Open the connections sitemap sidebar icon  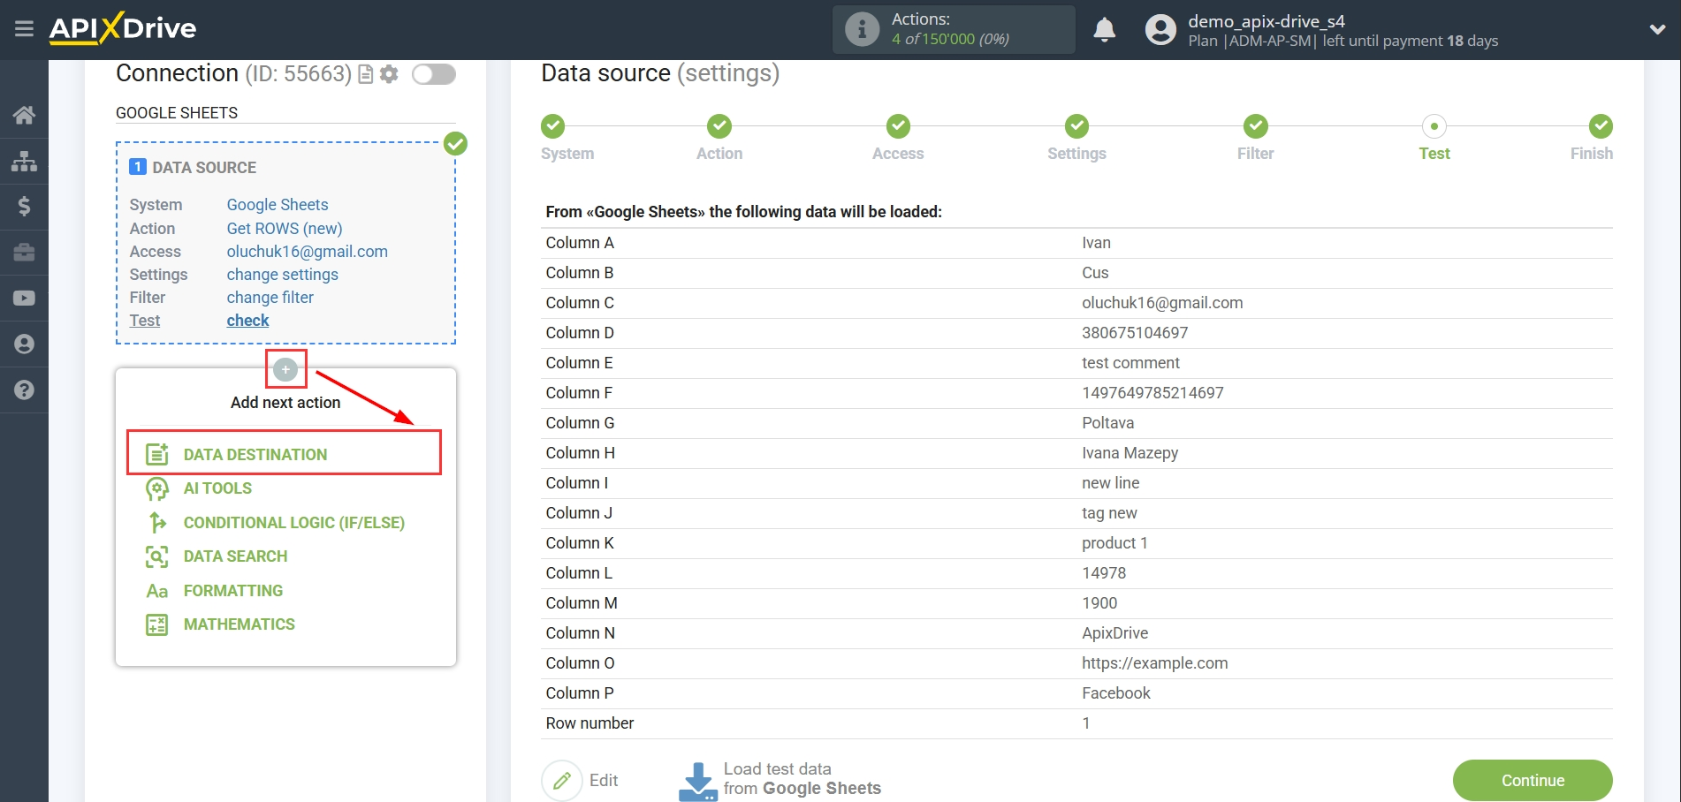point(24,161)
